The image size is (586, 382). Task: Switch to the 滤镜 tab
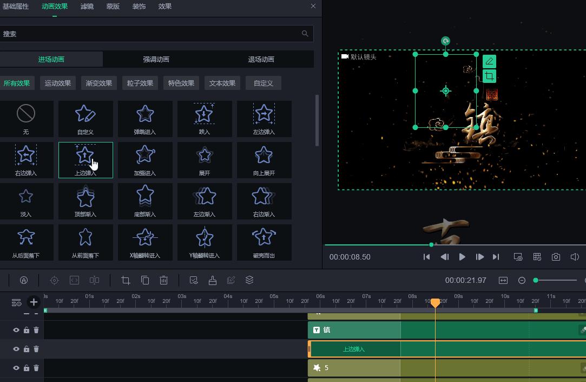click(87, 7)
